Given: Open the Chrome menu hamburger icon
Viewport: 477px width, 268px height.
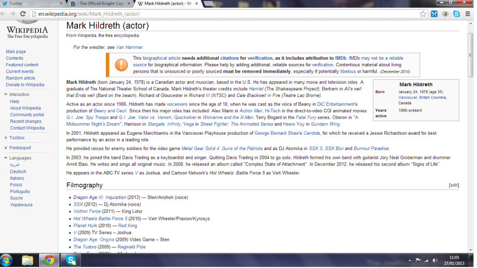Looking at the screenshot, I should [468, 14].
